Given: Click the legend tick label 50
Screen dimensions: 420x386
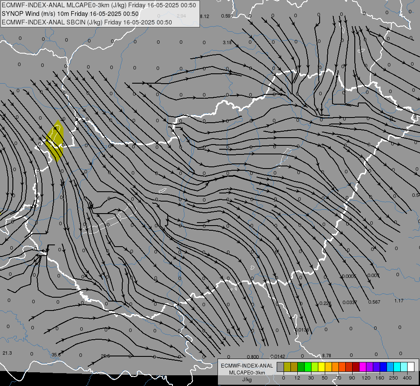Looking at the screenshot, I should [325, 378].
